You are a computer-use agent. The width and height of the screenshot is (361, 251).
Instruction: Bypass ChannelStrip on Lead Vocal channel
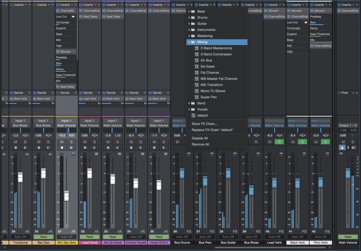(x=81, y=10)
